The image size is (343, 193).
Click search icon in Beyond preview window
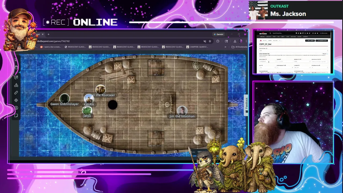(x=271, y=33)
